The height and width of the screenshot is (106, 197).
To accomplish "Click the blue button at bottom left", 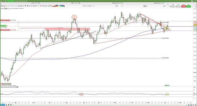I will point(3,105).
